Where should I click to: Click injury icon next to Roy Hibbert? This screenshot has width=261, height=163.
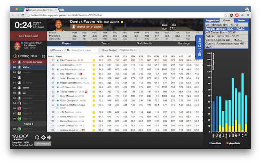pyautogui.click(x=81, y=74)
